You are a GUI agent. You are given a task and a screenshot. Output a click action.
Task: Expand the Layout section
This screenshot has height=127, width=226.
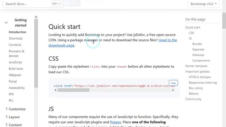[x=13, y=117]
